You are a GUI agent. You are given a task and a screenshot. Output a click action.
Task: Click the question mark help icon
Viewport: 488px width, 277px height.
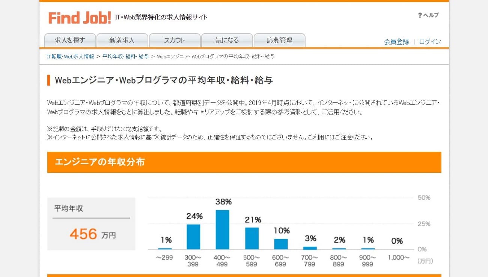click(420, 15)
